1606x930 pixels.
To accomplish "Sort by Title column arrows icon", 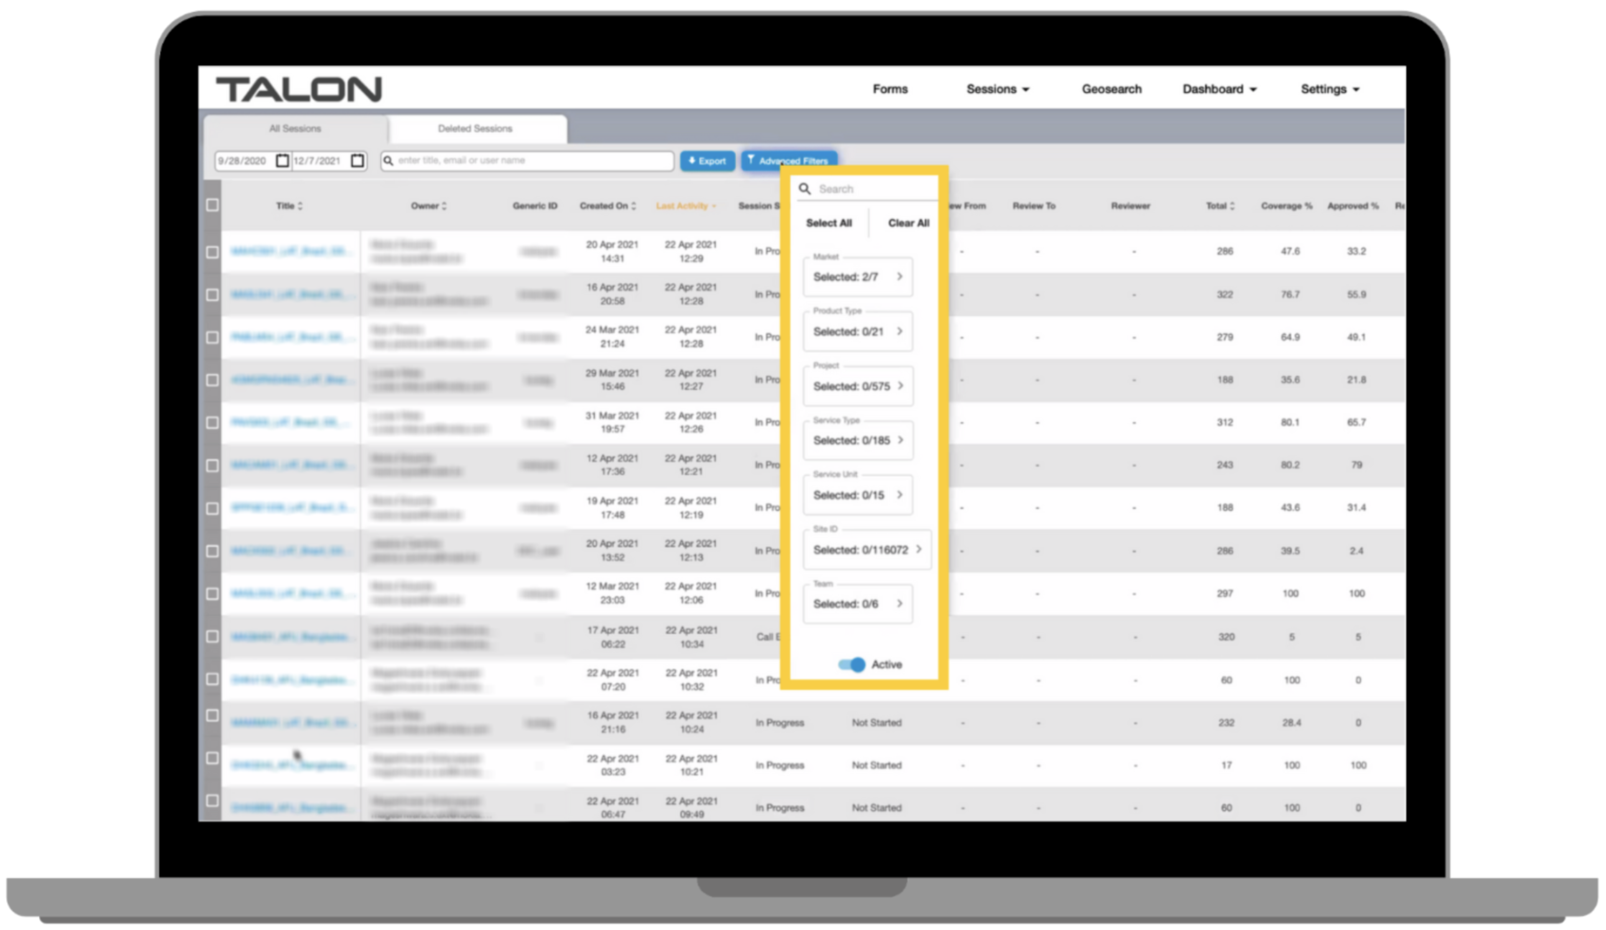I will click(300, 206).
